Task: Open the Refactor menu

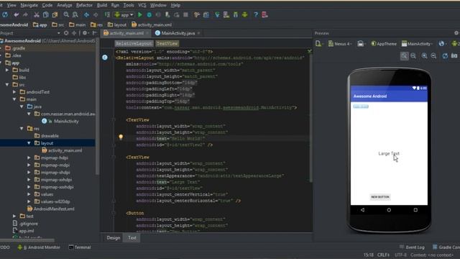Action: 84,5
